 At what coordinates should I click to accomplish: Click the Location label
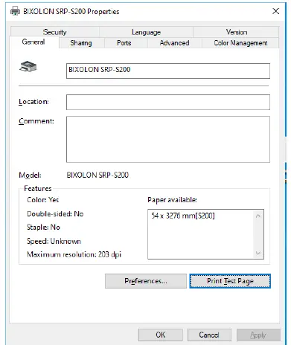click(x=33, y=102)
